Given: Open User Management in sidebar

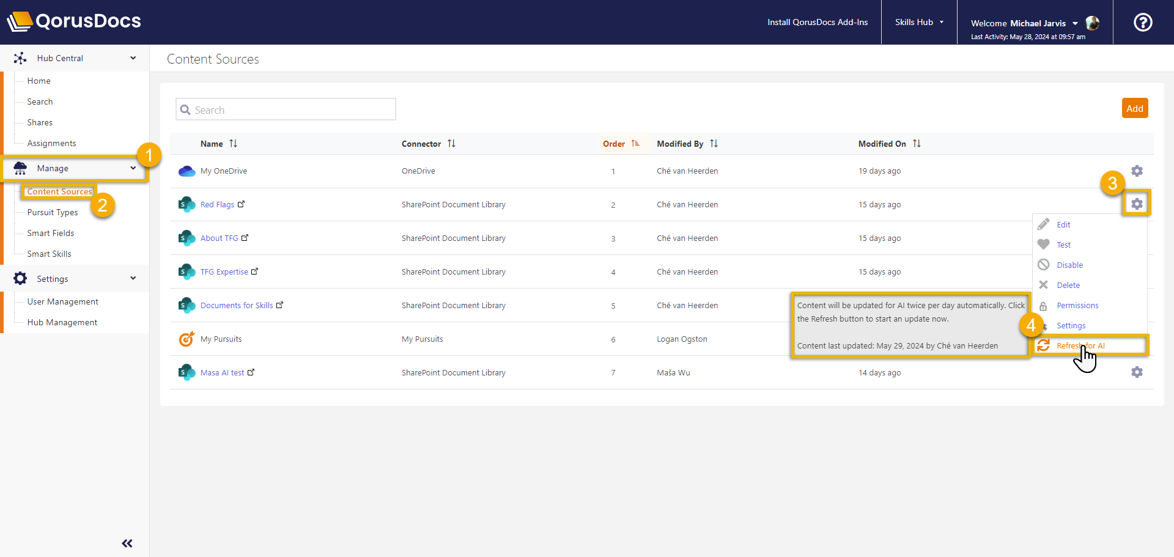Looking at the screenshot, I should 63,301.
